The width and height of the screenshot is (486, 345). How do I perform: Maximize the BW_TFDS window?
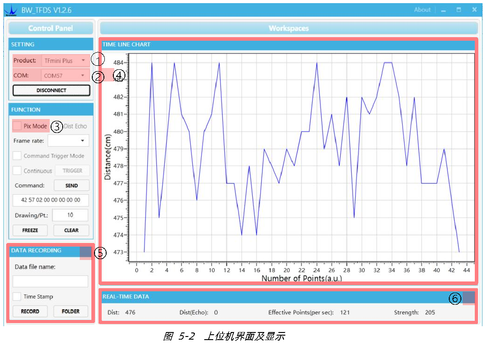(x=459, y=10)
